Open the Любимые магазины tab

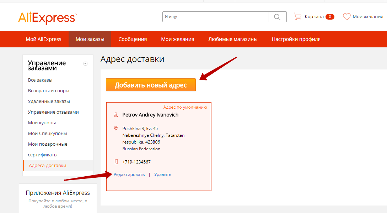point(233,39)
